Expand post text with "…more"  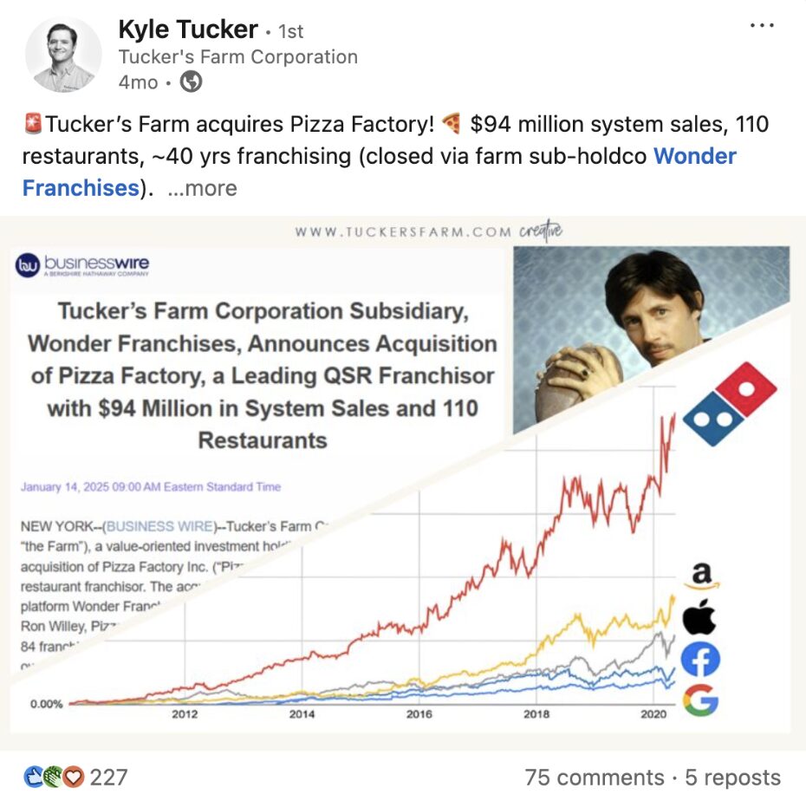pyautogui.click(x=201, y=188)
